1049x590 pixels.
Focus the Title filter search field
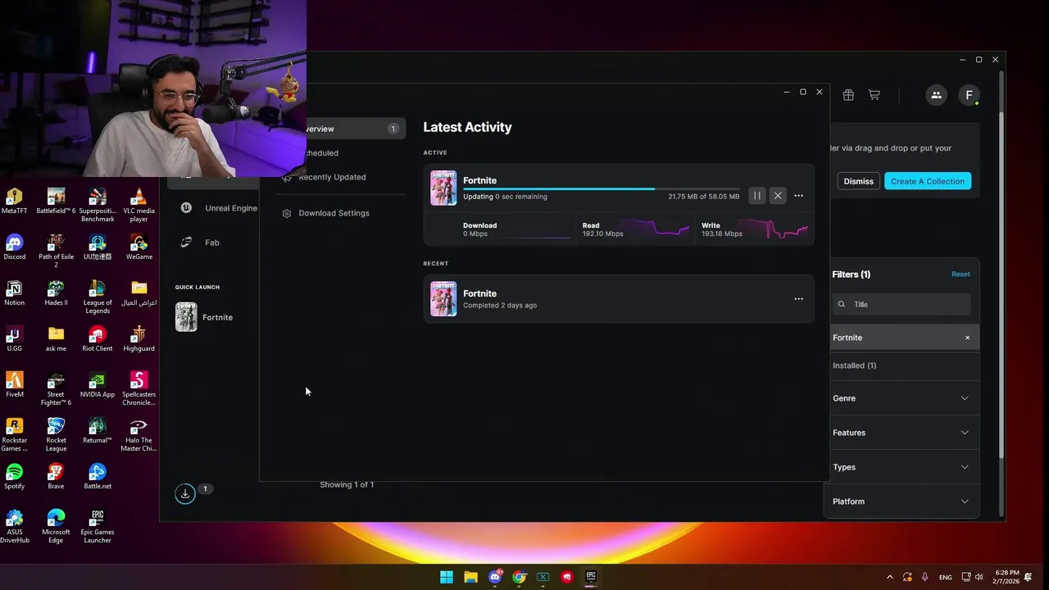pos(901,304)
